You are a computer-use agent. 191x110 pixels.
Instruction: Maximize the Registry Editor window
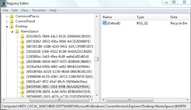click(174, 2)
